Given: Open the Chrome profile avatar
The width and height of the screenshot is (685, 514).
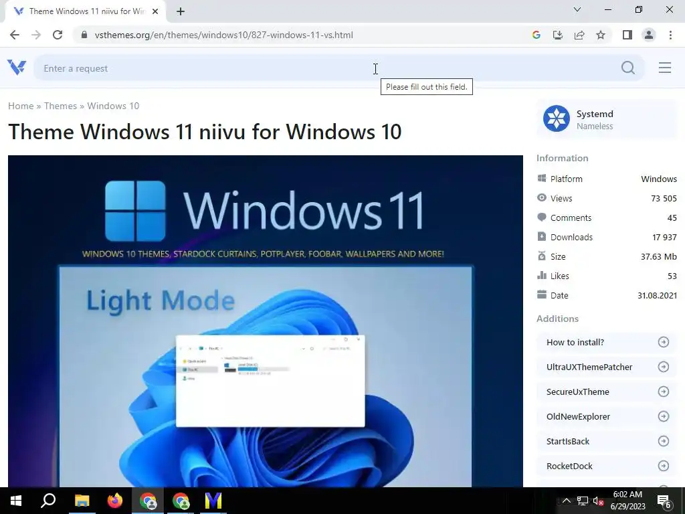Looking at the screenshot, I should tap(649, 35).
